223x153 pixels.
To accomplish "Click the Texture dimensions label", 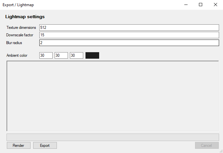I will click(x=21, y=28).
